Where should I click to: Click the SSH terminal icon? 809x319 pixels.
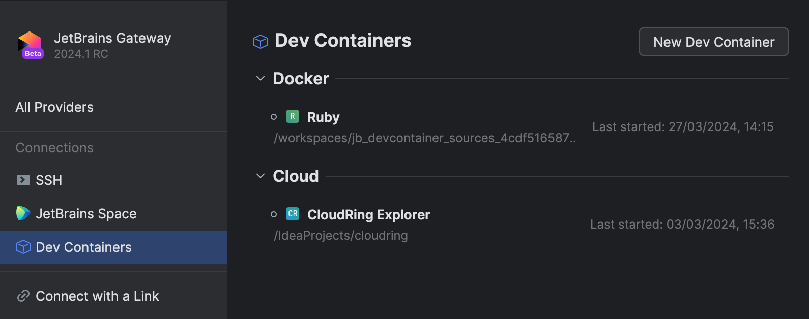tap(23, 180)
